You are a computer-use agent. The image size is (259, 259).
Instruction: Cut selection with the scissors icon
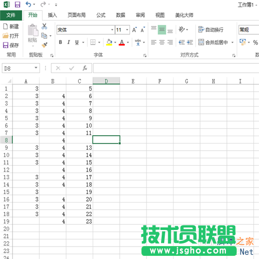tap(45, 26)
